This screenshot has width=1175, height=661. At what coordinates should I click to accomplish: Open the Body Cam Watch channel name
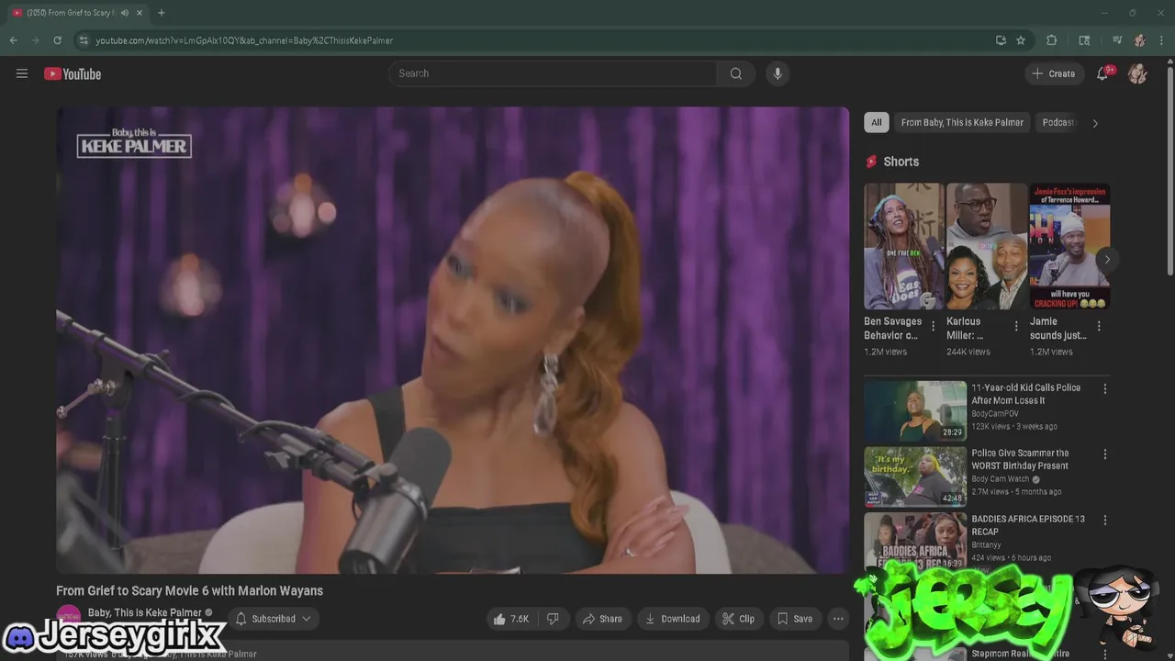1001,479
